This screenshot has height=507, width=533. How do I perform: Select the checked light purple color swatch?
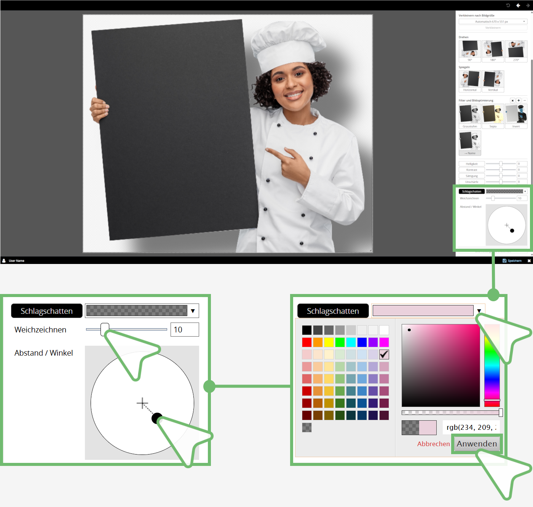pos(384,354)
